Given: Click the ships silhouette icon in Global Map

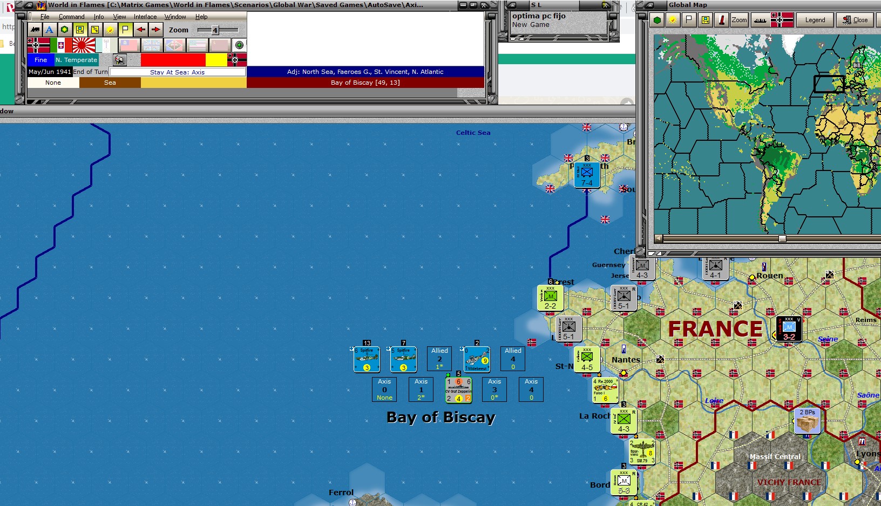Looking at the screenshot, I should coord(760,20).
